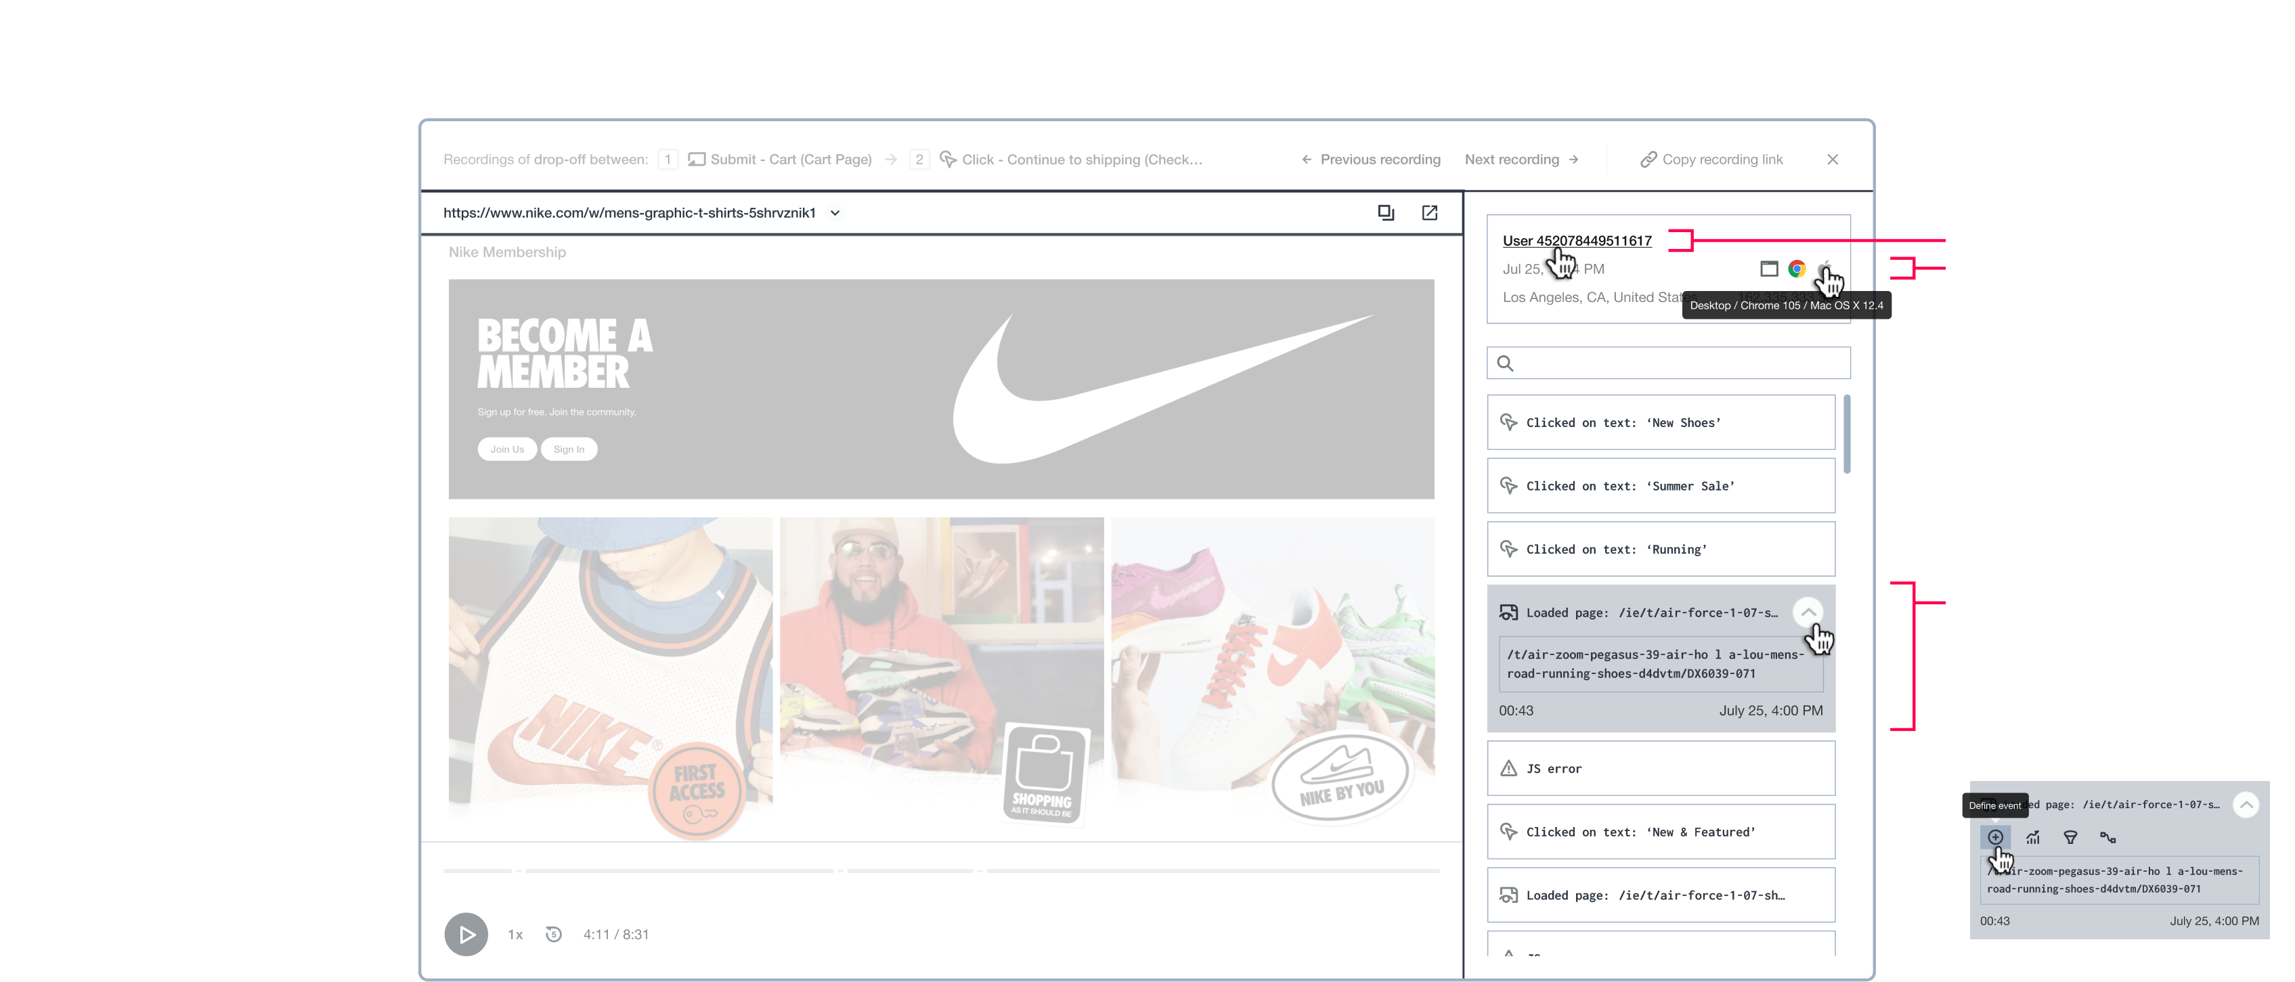Click the pegasus URL path box in the event list
This screenshot has height=982, width=2295.
(1661, 663)
